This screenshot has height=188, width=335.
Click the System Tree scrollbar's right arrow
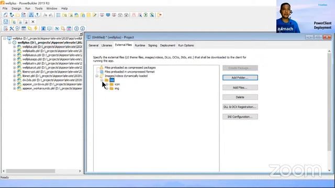pyautogui.click(x=80, y=171)
